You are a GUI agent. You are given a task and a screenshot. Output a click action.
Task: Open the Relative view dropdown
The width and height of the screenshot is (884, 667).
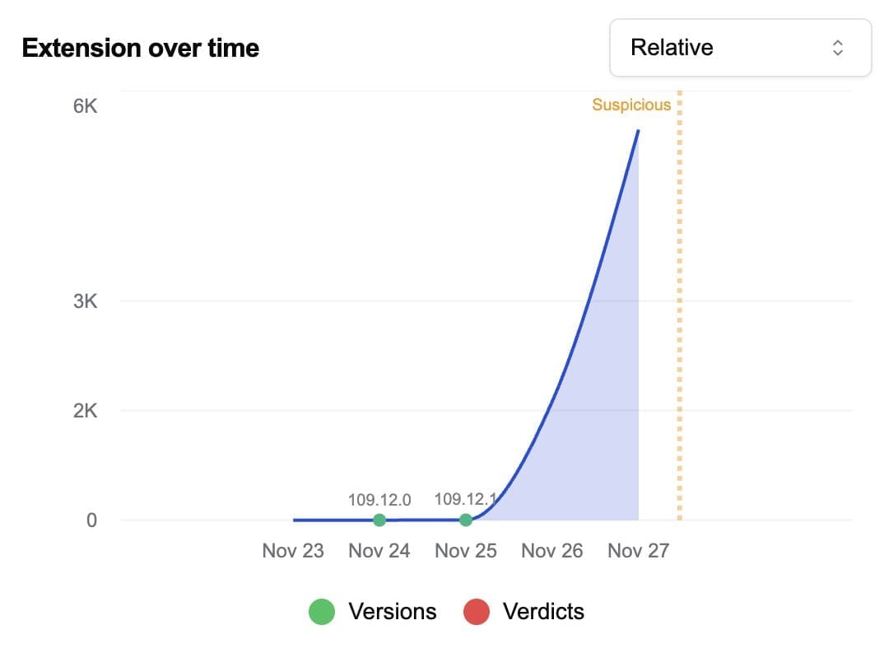coord(739,48)
